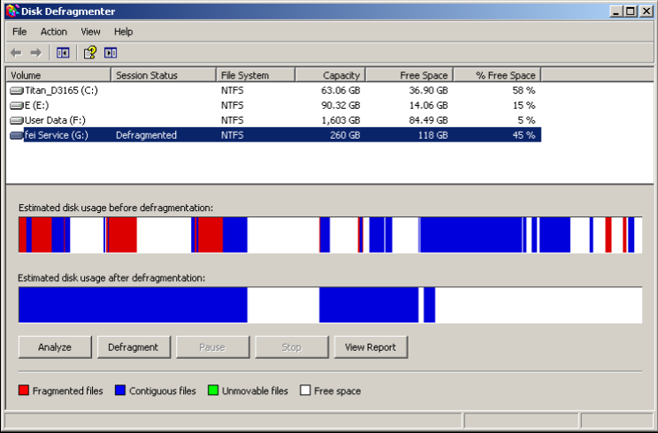
Task: Click the Stop button
Action: [292, 347]
